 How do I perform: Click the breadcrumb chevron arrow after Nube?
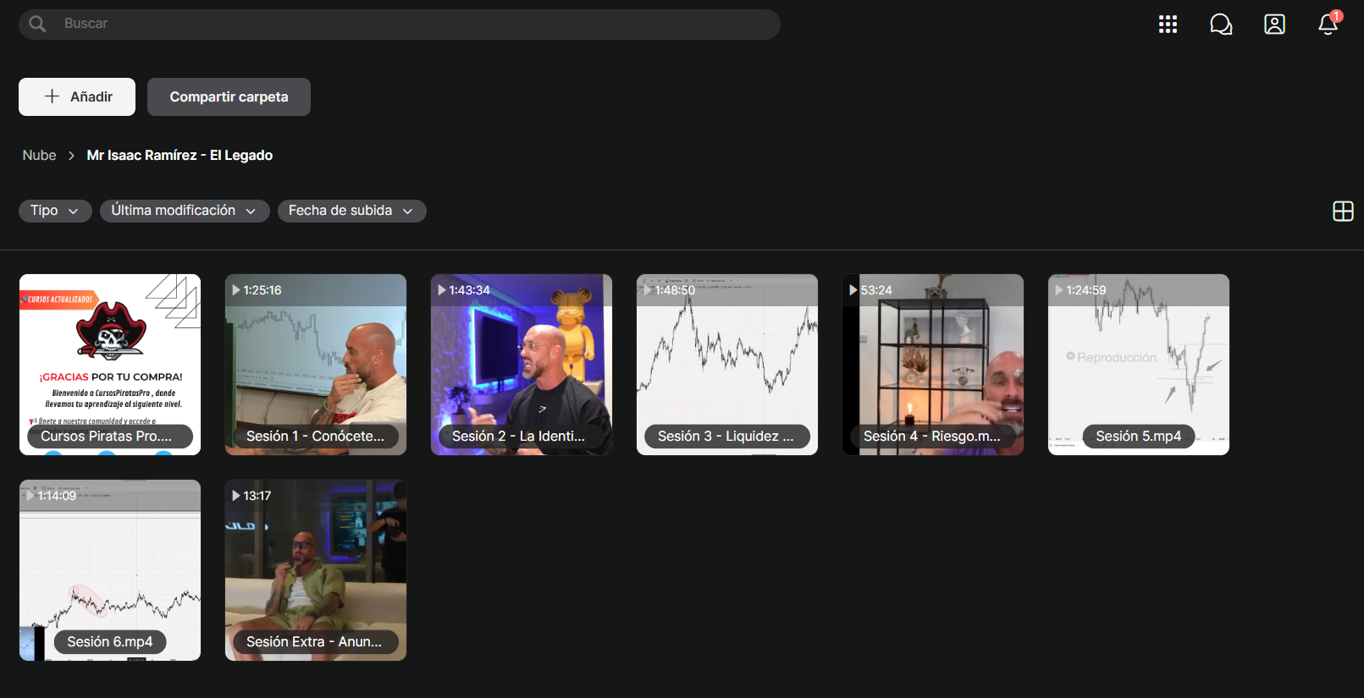tap(71, 156)
